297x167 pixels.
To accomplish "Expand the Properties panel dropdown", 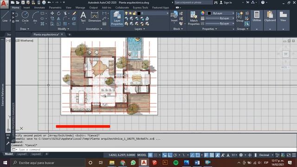I will click(209, 29).
